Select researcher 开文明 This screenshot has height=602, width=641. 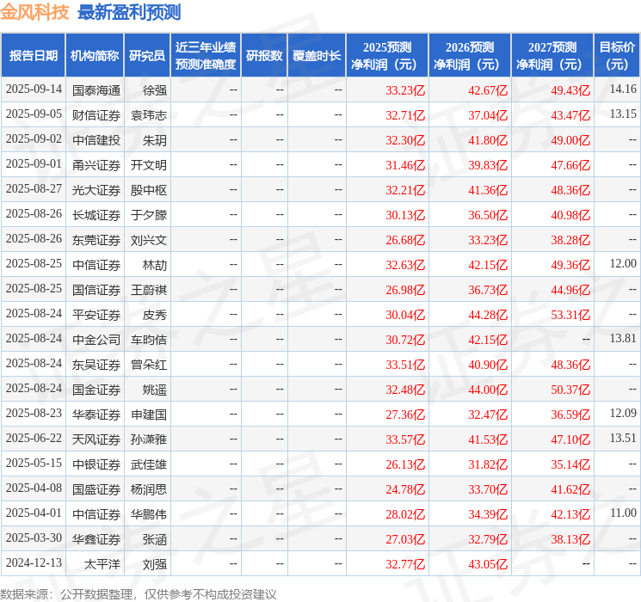pos(148,165)
